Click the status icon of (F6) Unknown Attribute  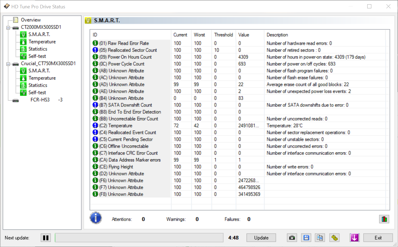pyautogui.click(x=95, y=180)
